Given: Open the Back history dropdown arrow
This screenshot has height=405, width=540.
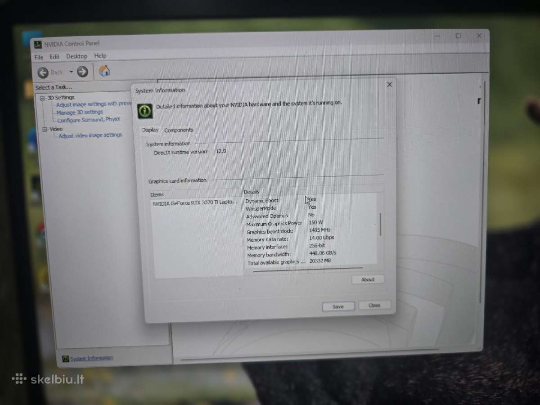Looking at the screenshot, I should 71,72.
